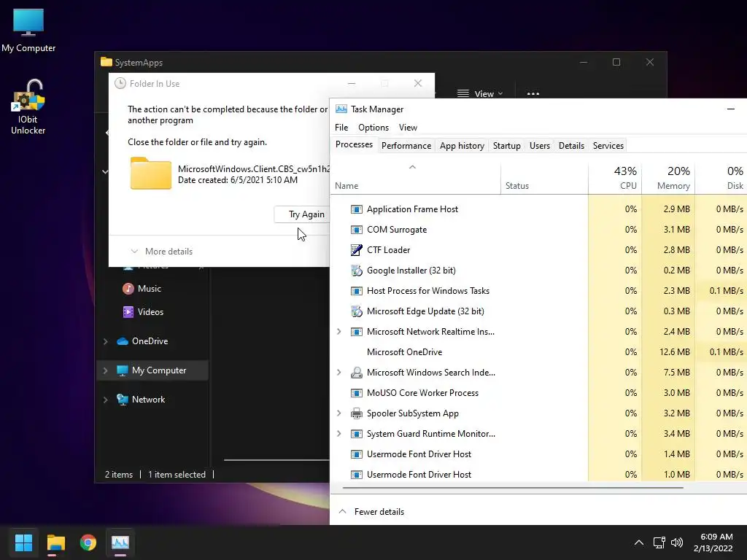Click the OneDrive cloud icon in sidebar

[123, 341]
